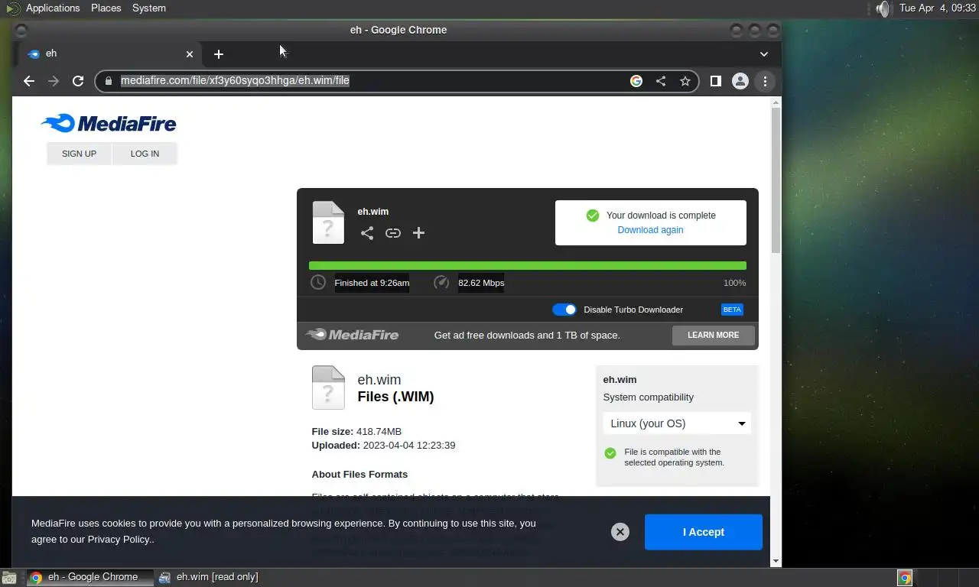Close the 'eh' tab
The width and height of the screenshot is (979, 587).
[190, 54]
